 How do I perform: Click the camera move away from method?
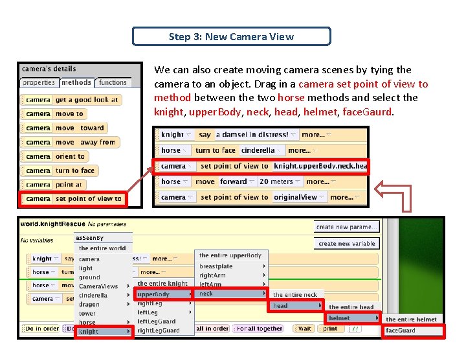click(70, 142)
